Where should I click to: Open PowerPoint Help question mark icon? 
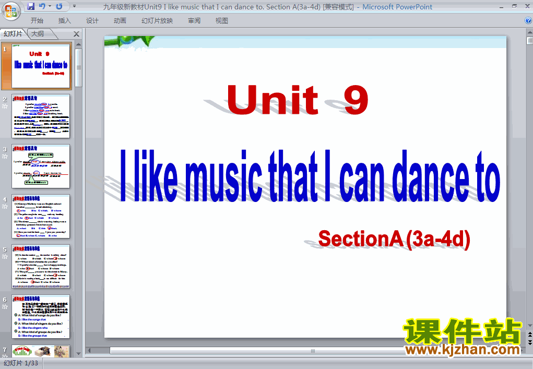(x=528, y=21)
